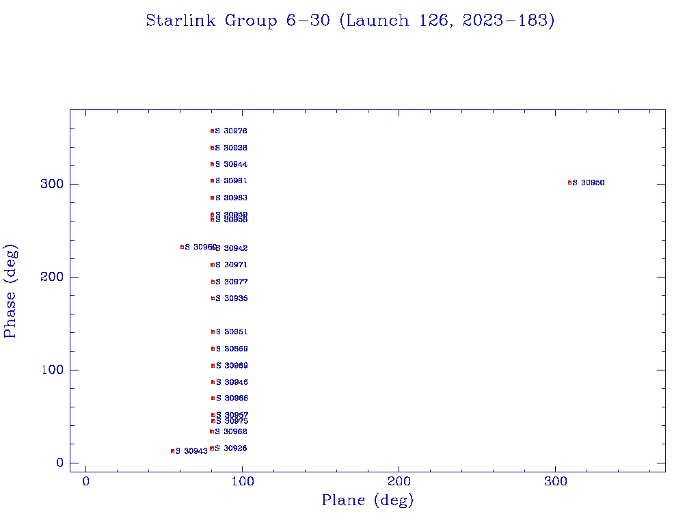Click the red marker beside S 30935

213,298
